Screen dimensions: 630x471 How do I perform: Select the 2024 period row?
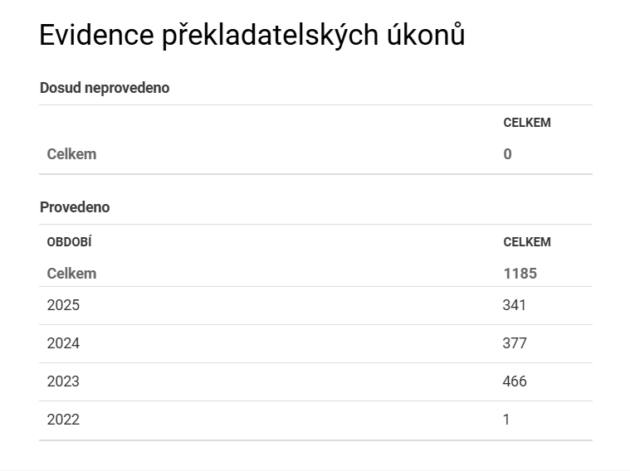(x=315, y=343)
